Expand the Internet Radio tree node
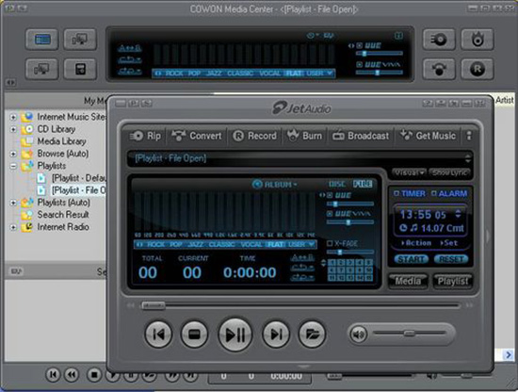 pyautogui.click(x=13, y=227)
